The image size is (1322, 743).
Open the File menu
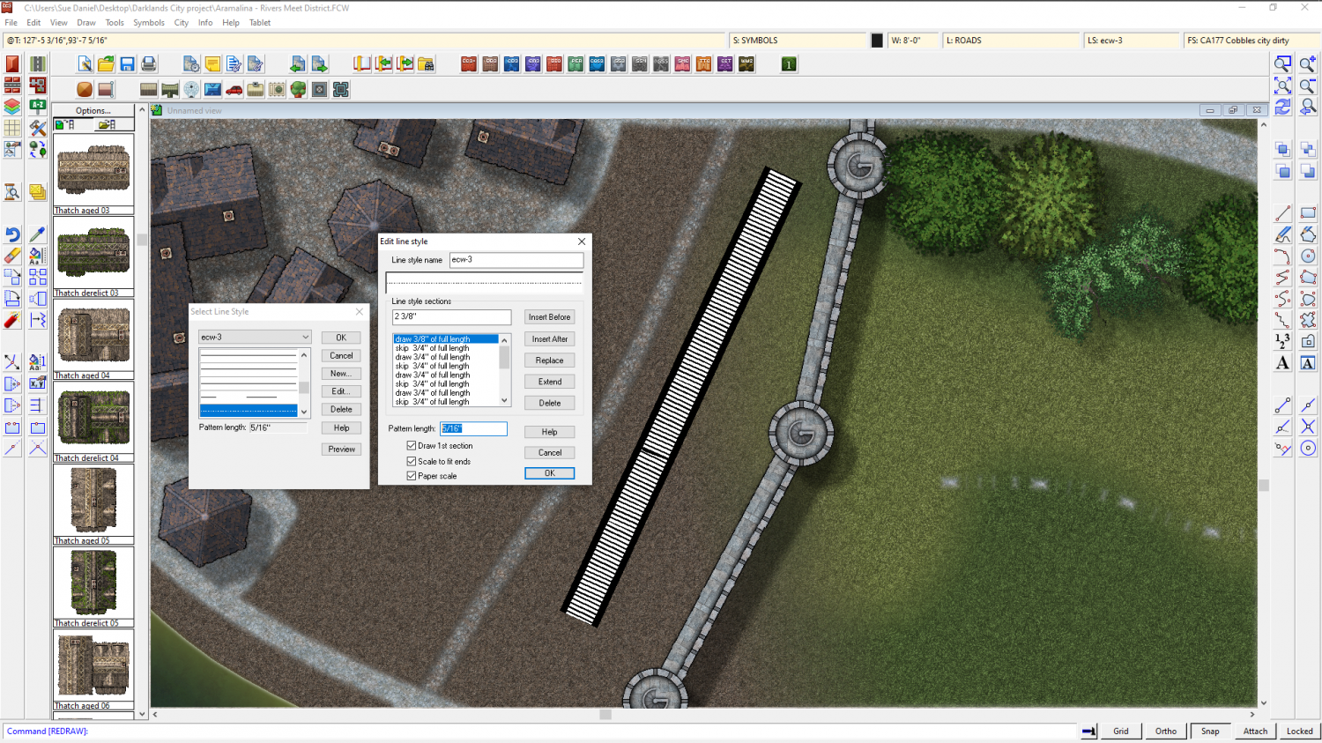point(11,23)
